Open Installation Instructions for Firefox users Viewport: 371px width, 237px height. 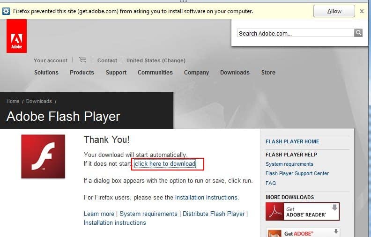click(206, 197)
